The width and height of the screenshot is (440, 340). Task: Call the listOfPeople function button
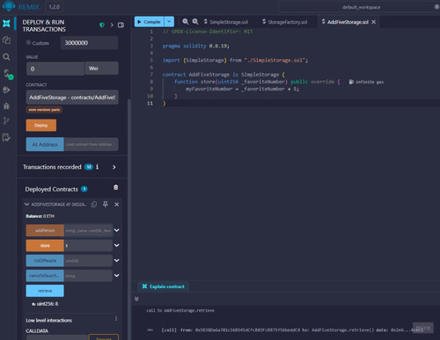point(45,260)
